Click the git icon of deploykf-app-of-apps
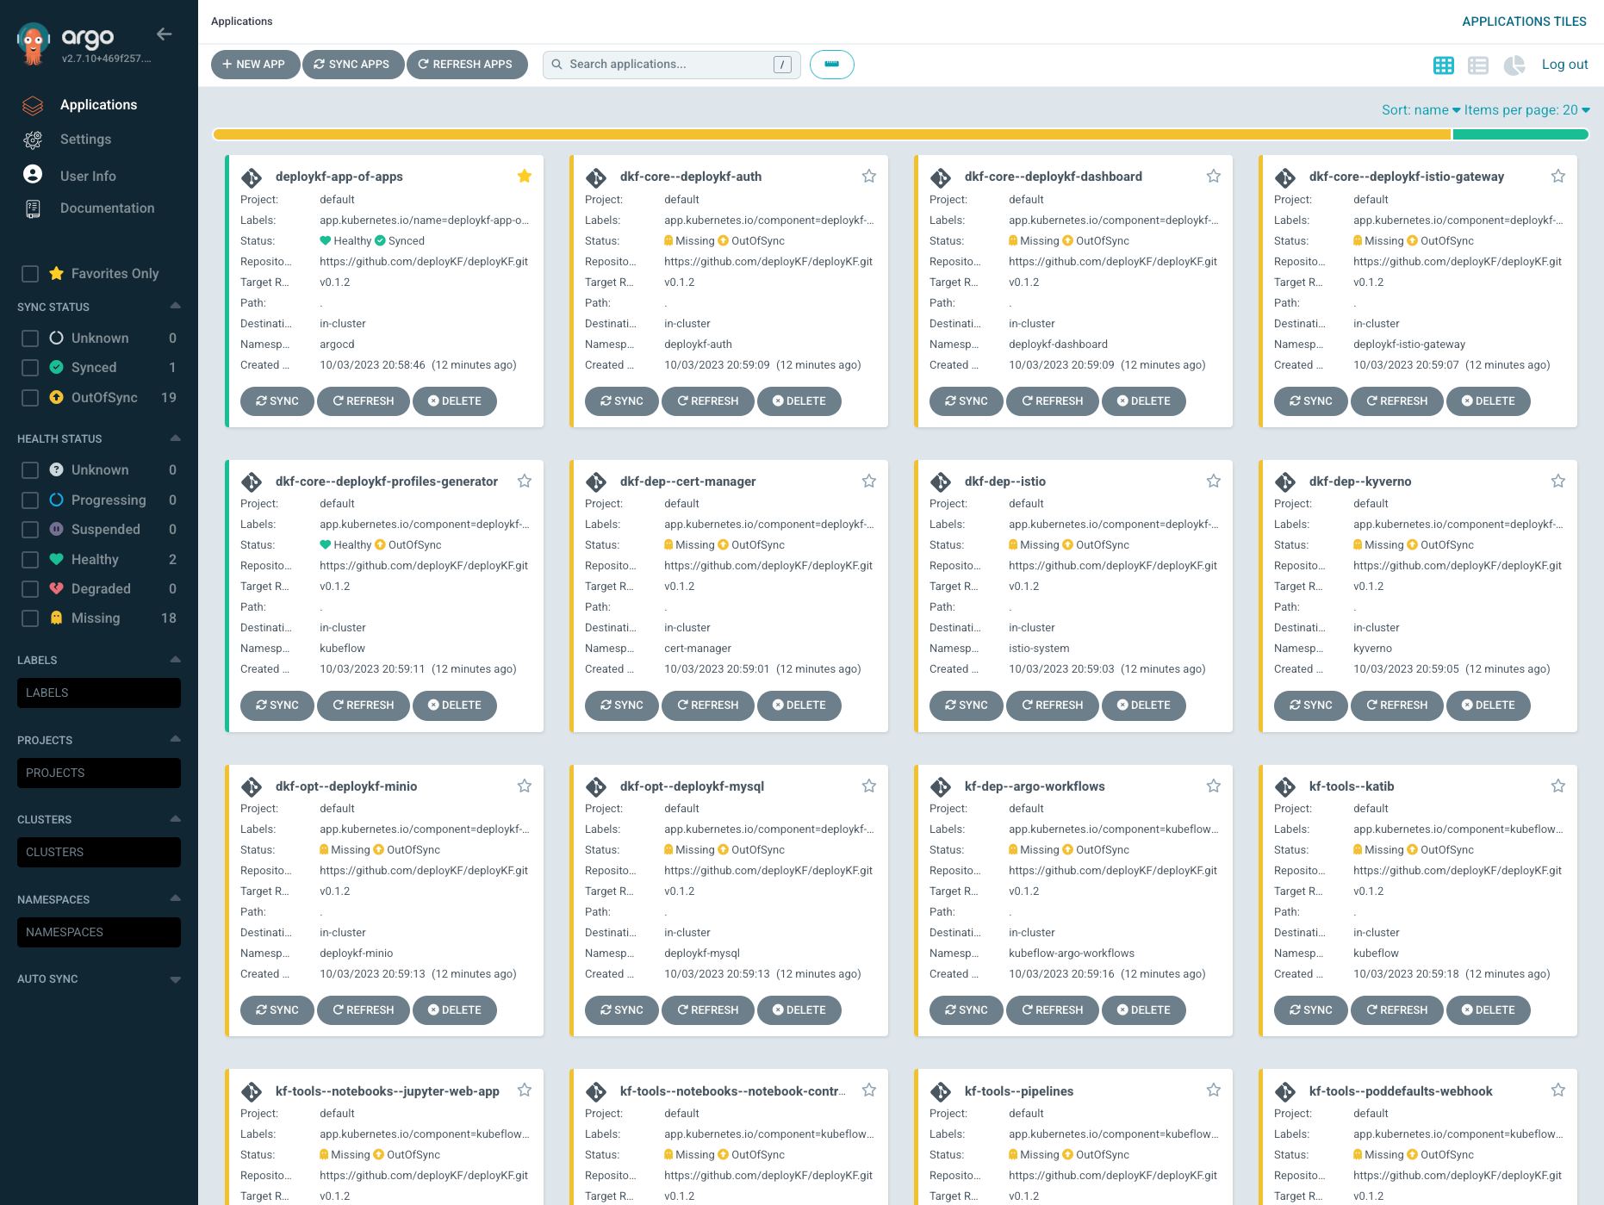This screenshot has height=1205, width=1604. click(252, 177)
